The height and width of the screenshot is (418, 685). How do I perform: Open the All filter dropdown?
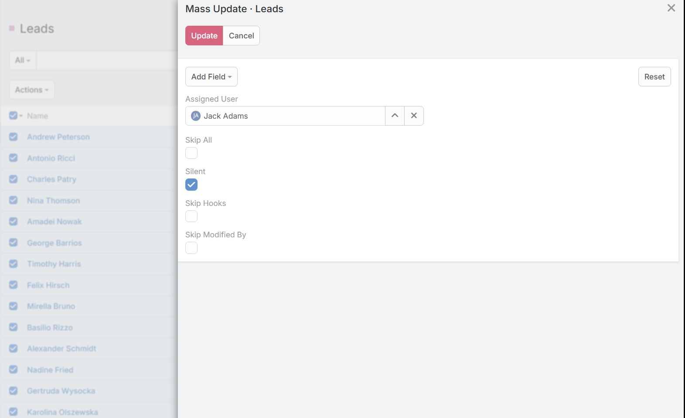point(23,60)
